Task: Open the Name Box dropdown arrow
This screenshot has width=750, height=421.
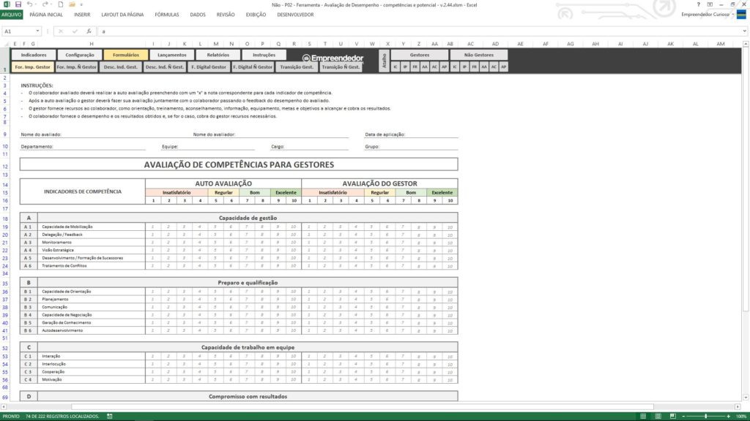Action: 37,31
